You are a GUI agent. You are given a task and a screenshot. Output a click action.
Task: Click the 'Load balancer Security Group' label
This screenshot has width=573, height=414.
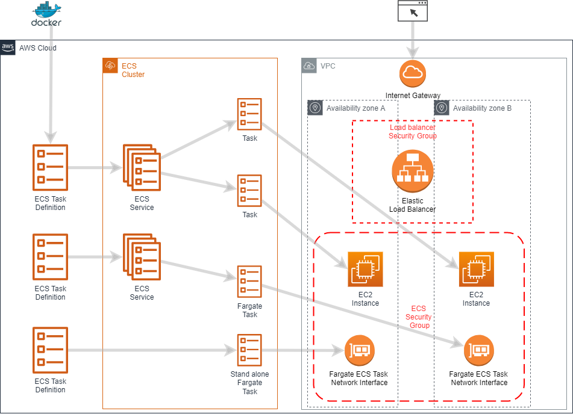[413, 131]
